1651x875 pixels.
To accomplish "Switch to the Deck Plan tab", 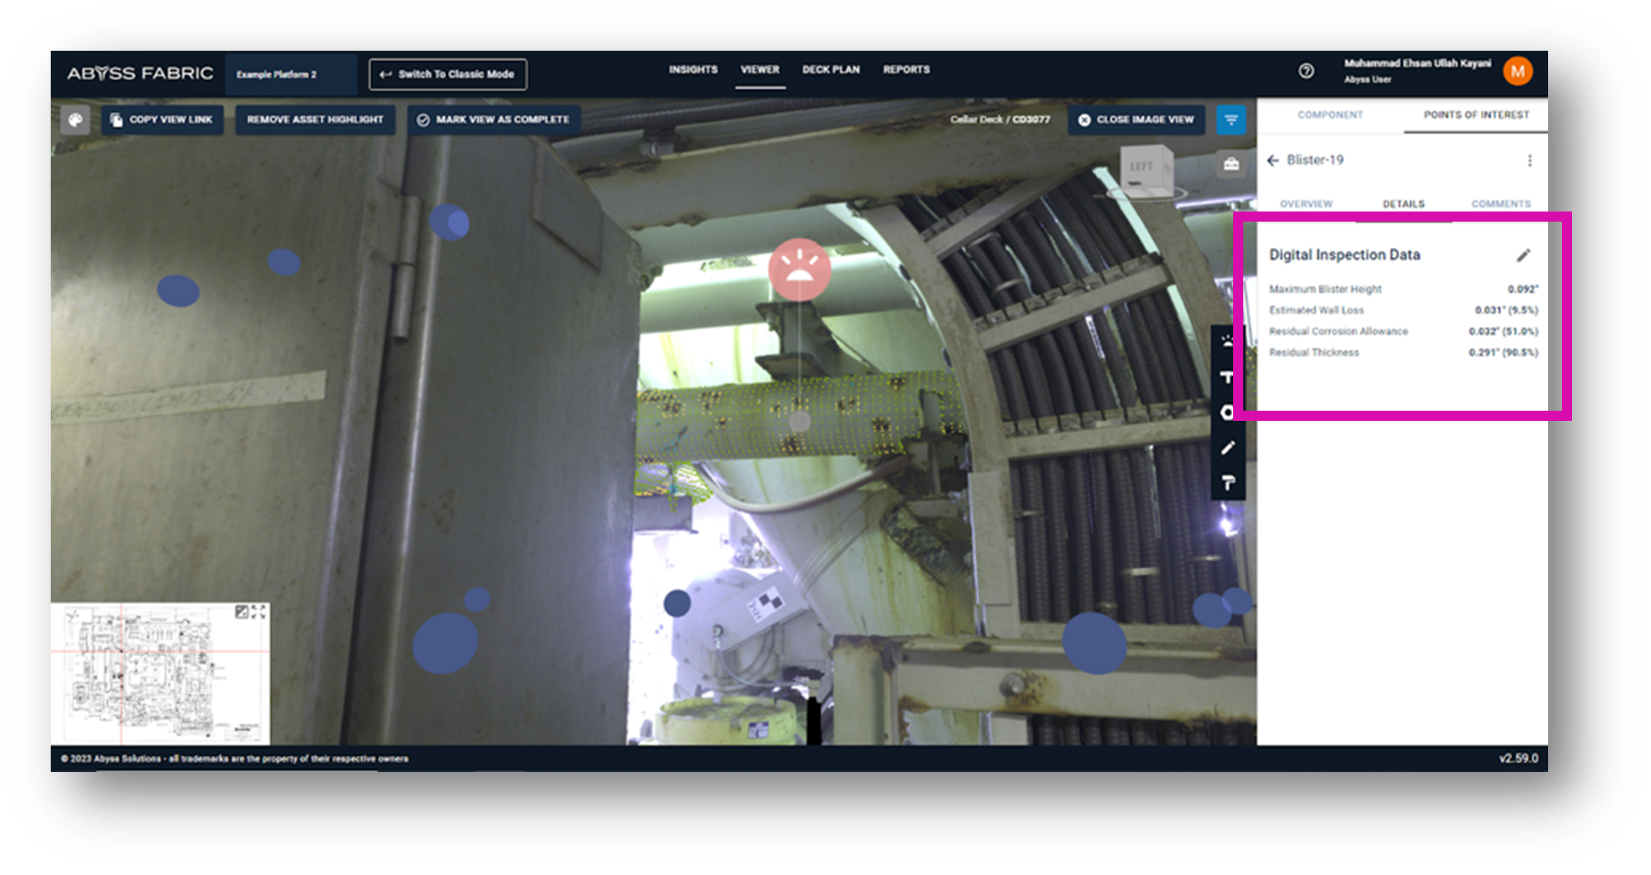I will point(831,70).
